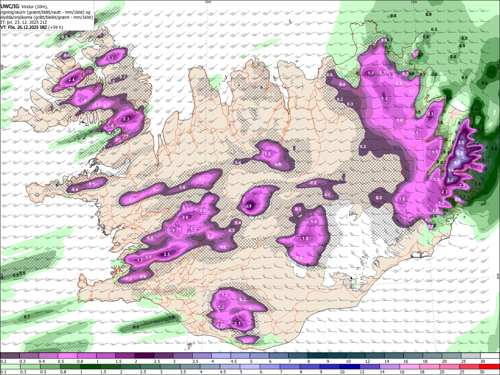The image size is (500, 375).
Task: Click the 64N latitude label
Action: point(498,276)
